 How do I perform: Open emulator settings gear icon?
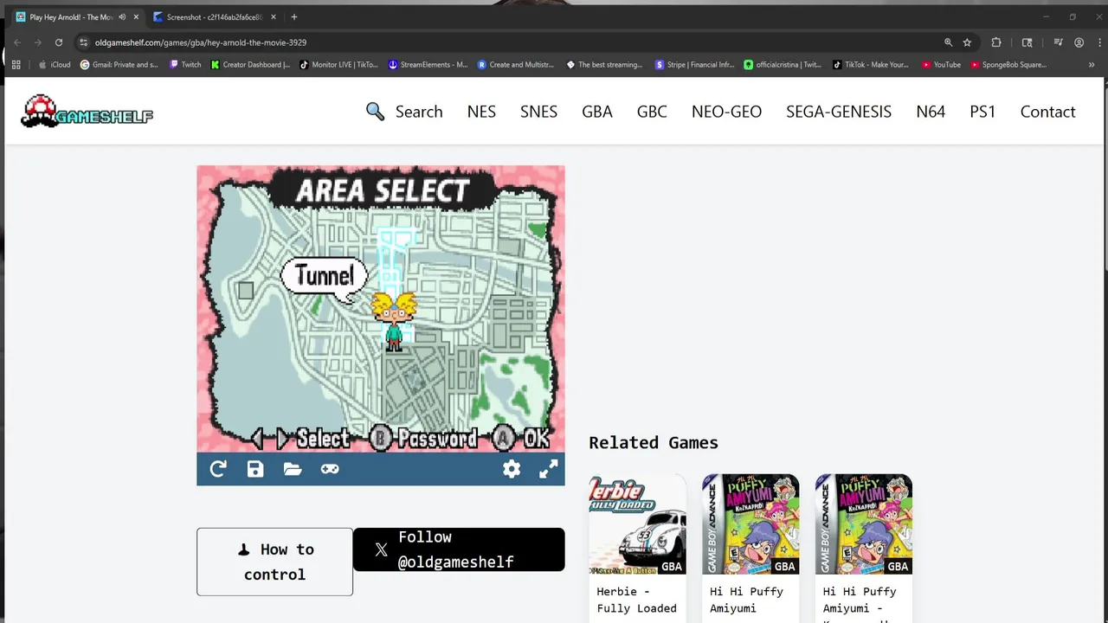(512, 469)
